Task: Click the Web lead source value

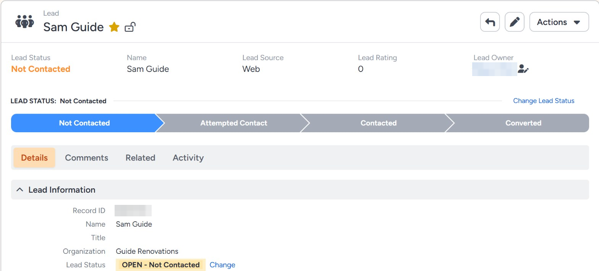Action: click(251, 69)
